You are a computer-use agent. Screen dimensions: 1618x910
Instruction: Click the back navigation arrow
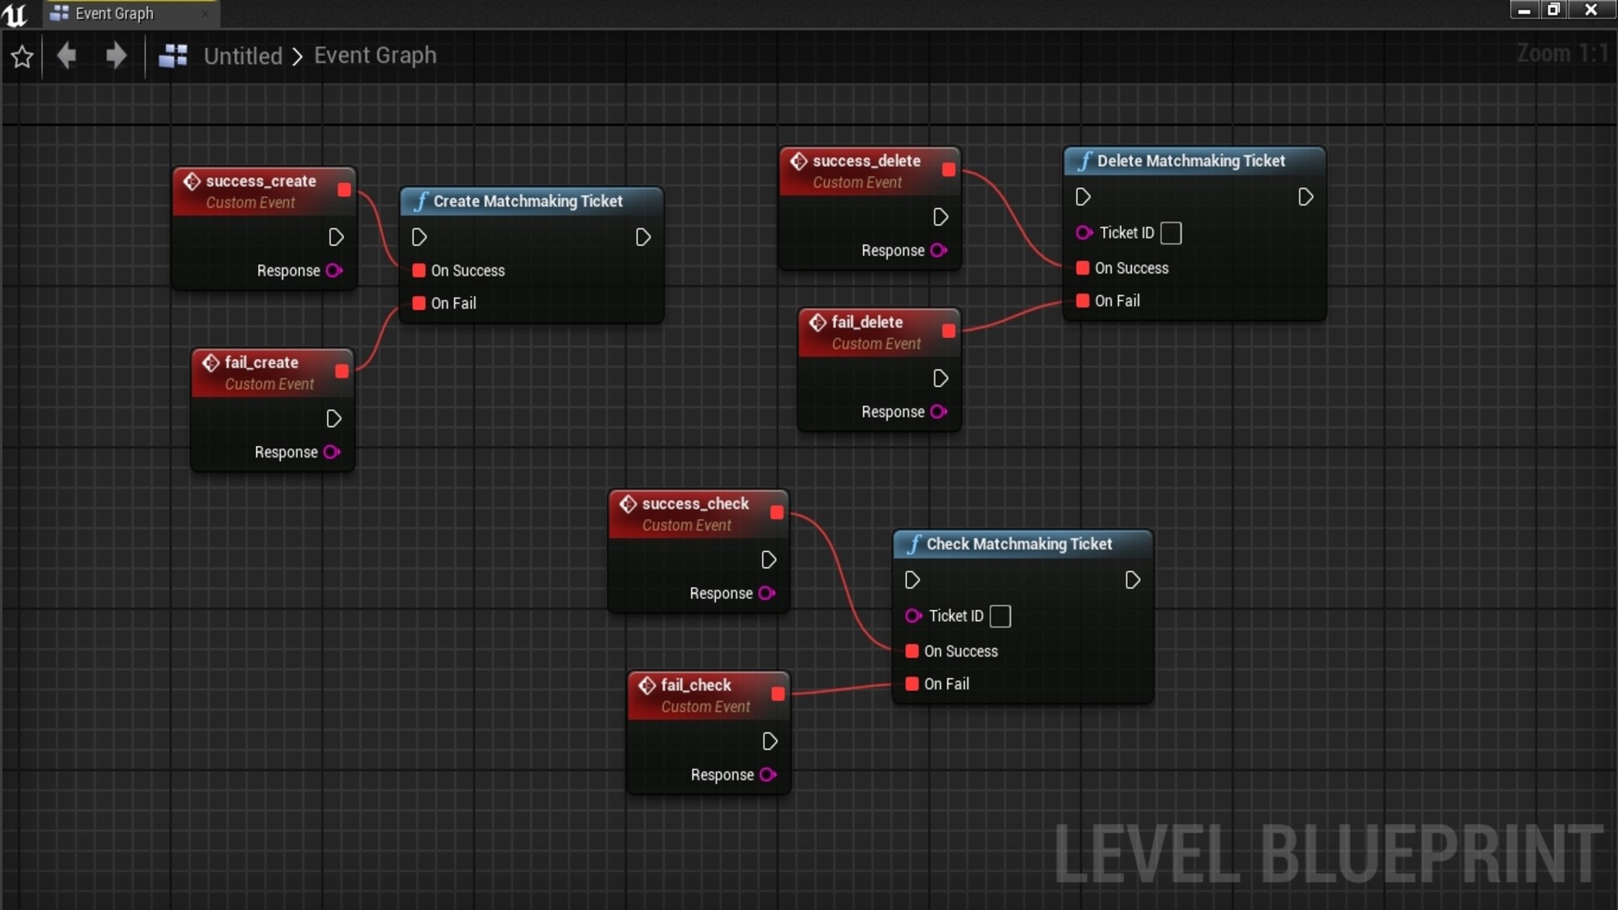(x=67, y=56)
